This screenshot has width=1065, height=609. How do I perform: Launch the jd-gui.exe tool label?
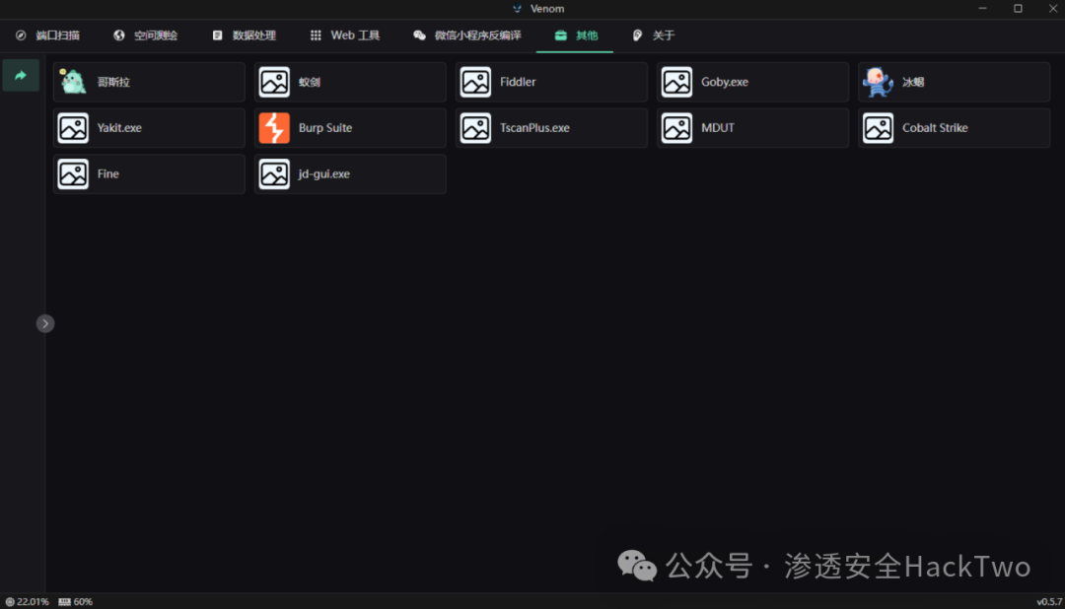tap(324, 173)
